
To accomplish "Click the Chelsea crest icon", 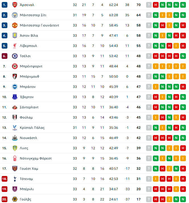I will (14, 56).
